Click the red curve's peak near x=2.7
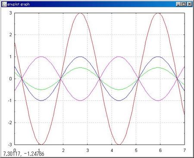Image resolution: width=194 pixels, height=158 pixels. (80, 13)
